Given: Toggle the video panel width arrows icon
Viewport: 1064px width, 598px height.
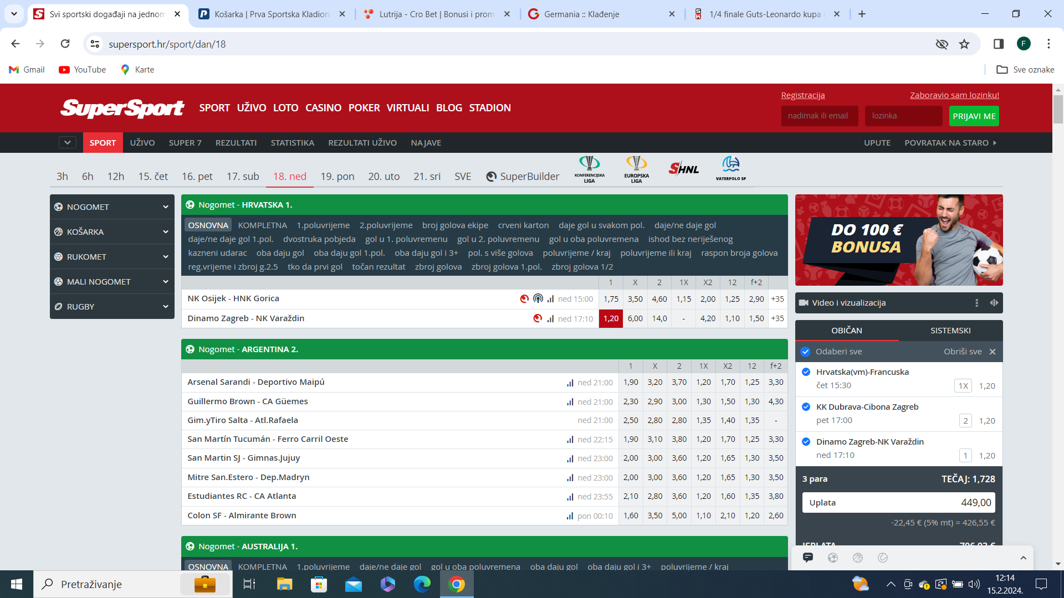Looking at the screenshot, I should pos(994,303).
